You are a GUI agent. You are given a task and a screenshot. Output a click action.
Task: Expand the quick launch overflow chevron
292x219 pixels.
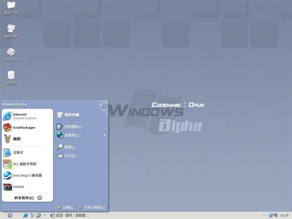pyautogui.click(x=45, y=215)
